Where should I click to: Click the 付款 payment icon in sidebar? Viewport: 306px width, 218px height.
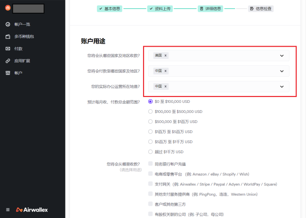[8, 48]
